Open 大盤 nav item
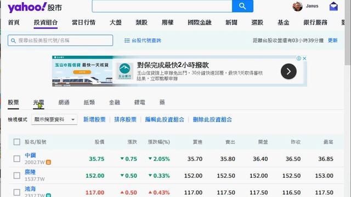The image size is (351, 197). click(116, 22)
